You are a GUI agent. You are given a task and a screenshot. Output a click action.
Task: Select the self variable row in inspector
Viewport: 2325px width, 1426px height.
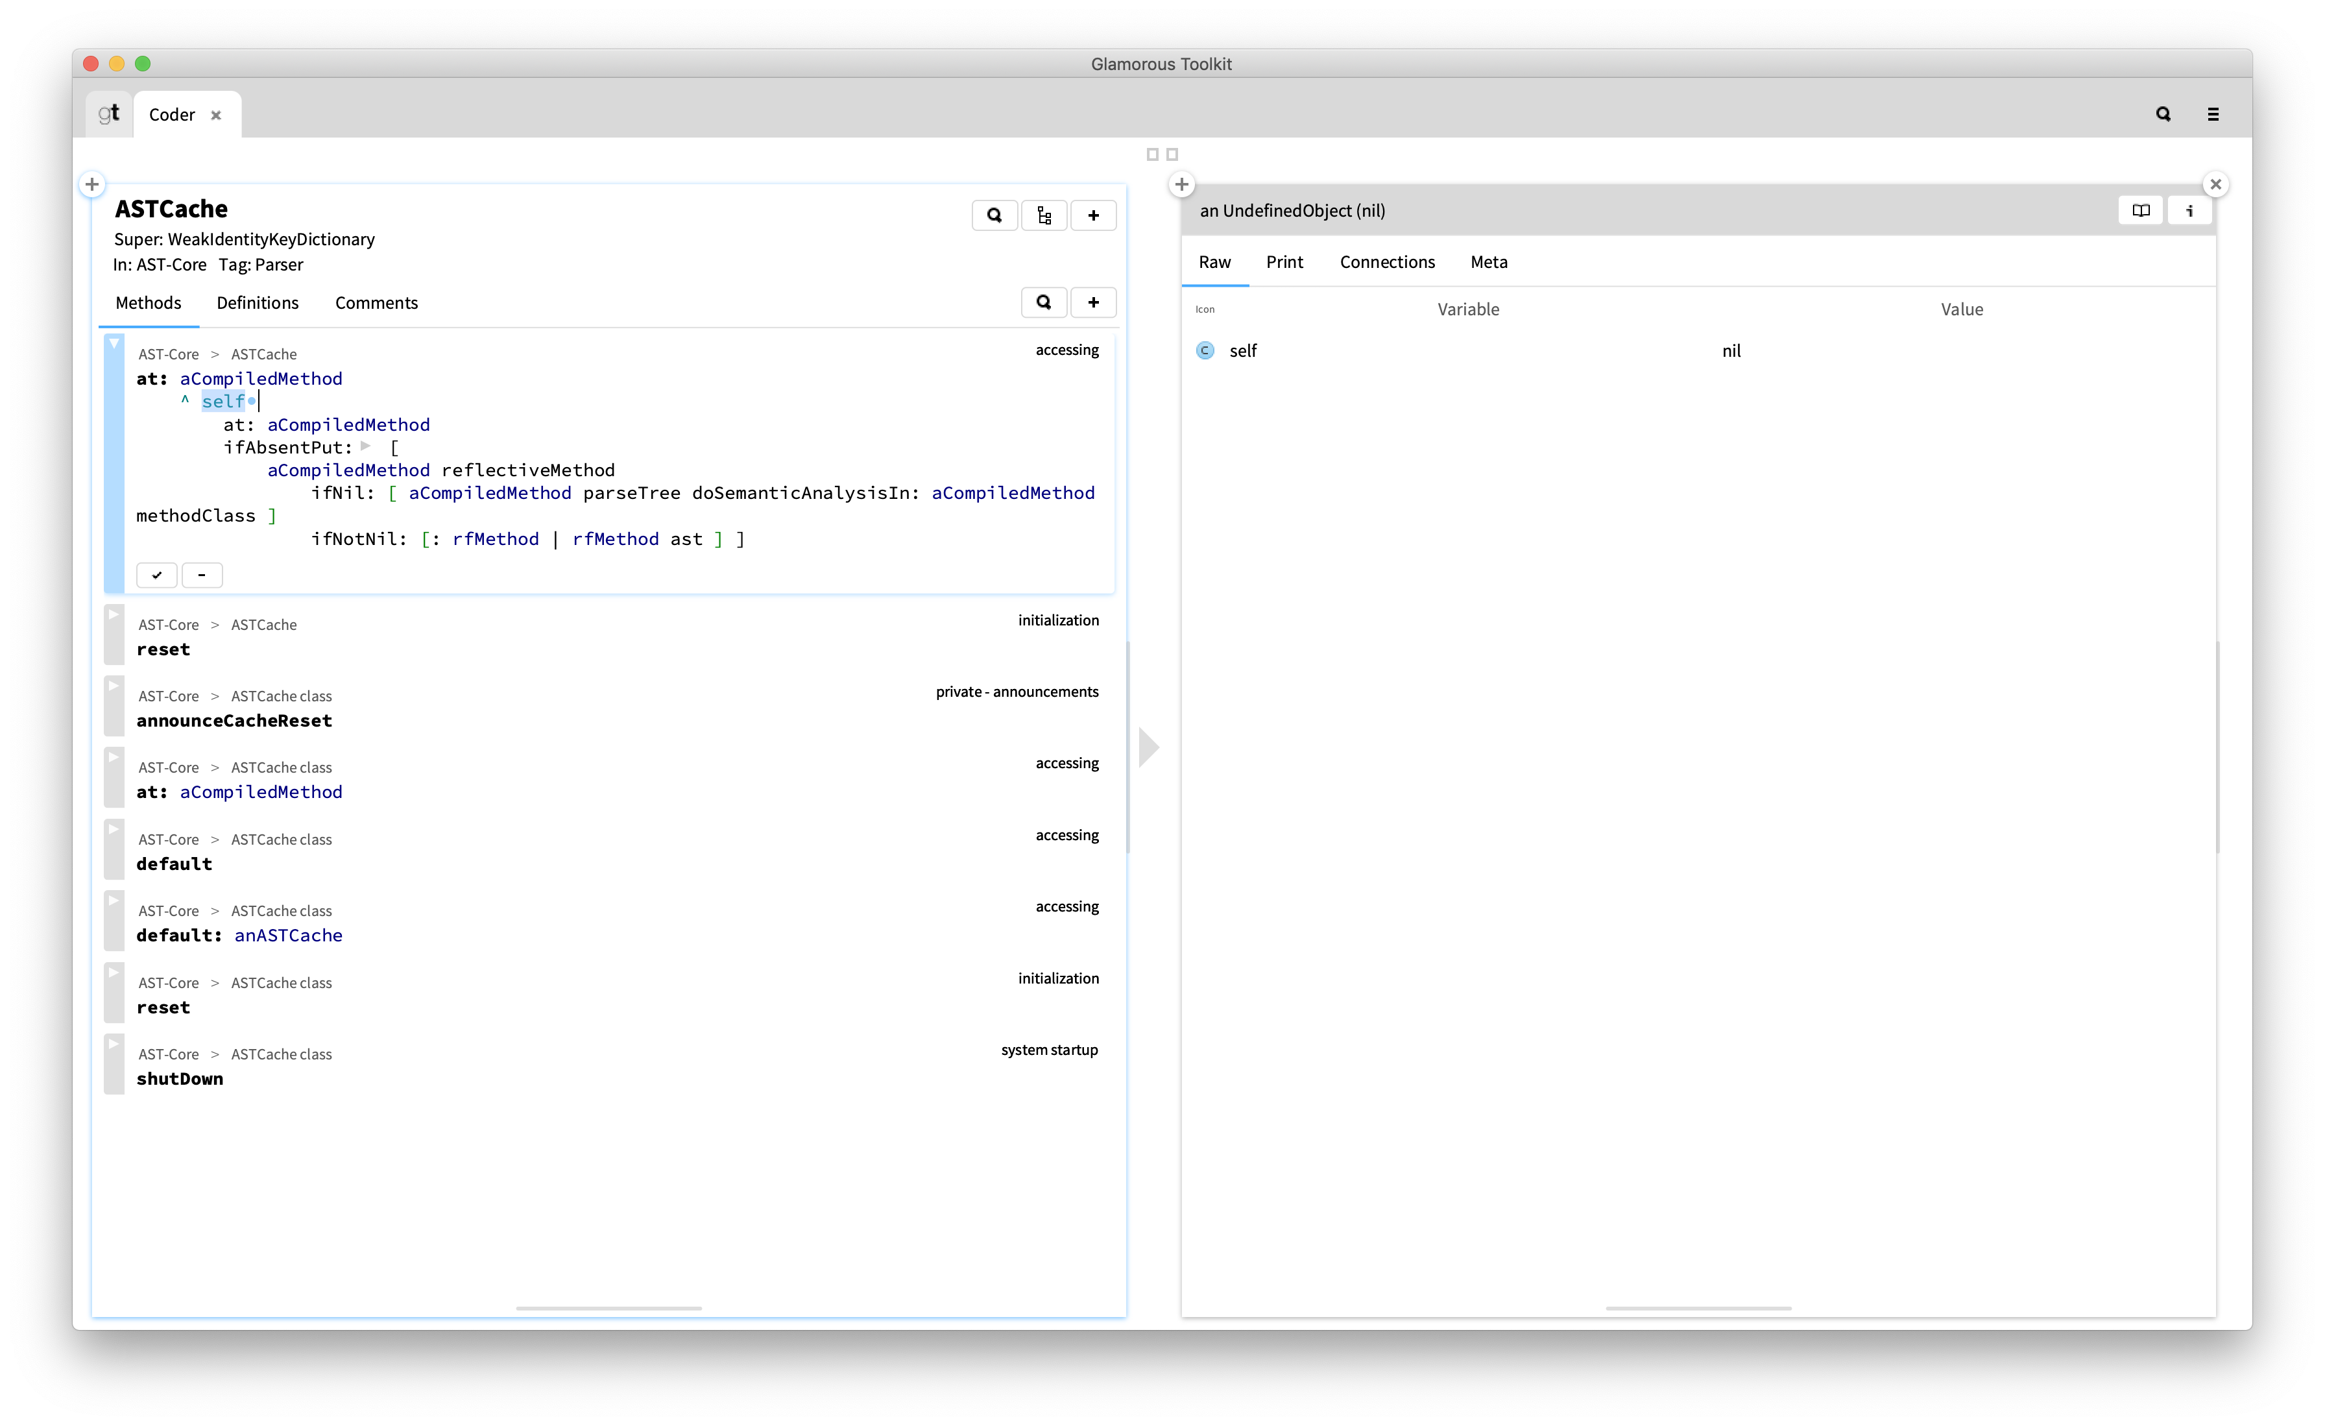pyautogui.click(x=1244, y=350)
